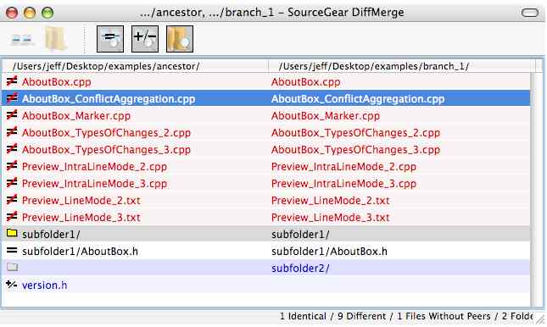The width and height of the screenshot is (547, 327).
Task: Select AboutBox_ConflictAggregation.cpp in branch_1 column
Action: click(358, 99)
